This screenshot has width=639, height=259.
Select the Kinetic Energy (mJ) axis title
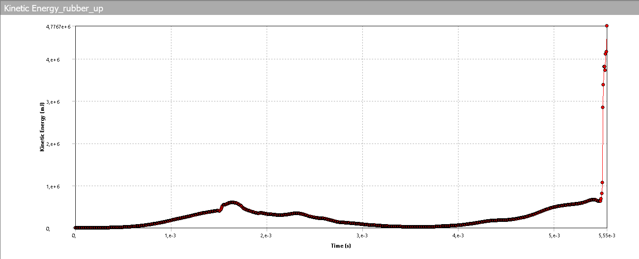click(42, 128)
